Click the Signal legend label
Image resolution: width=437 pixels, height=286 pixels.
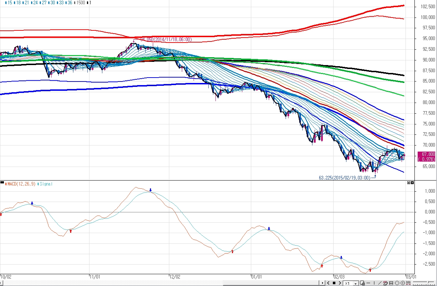tap(46, 184)
